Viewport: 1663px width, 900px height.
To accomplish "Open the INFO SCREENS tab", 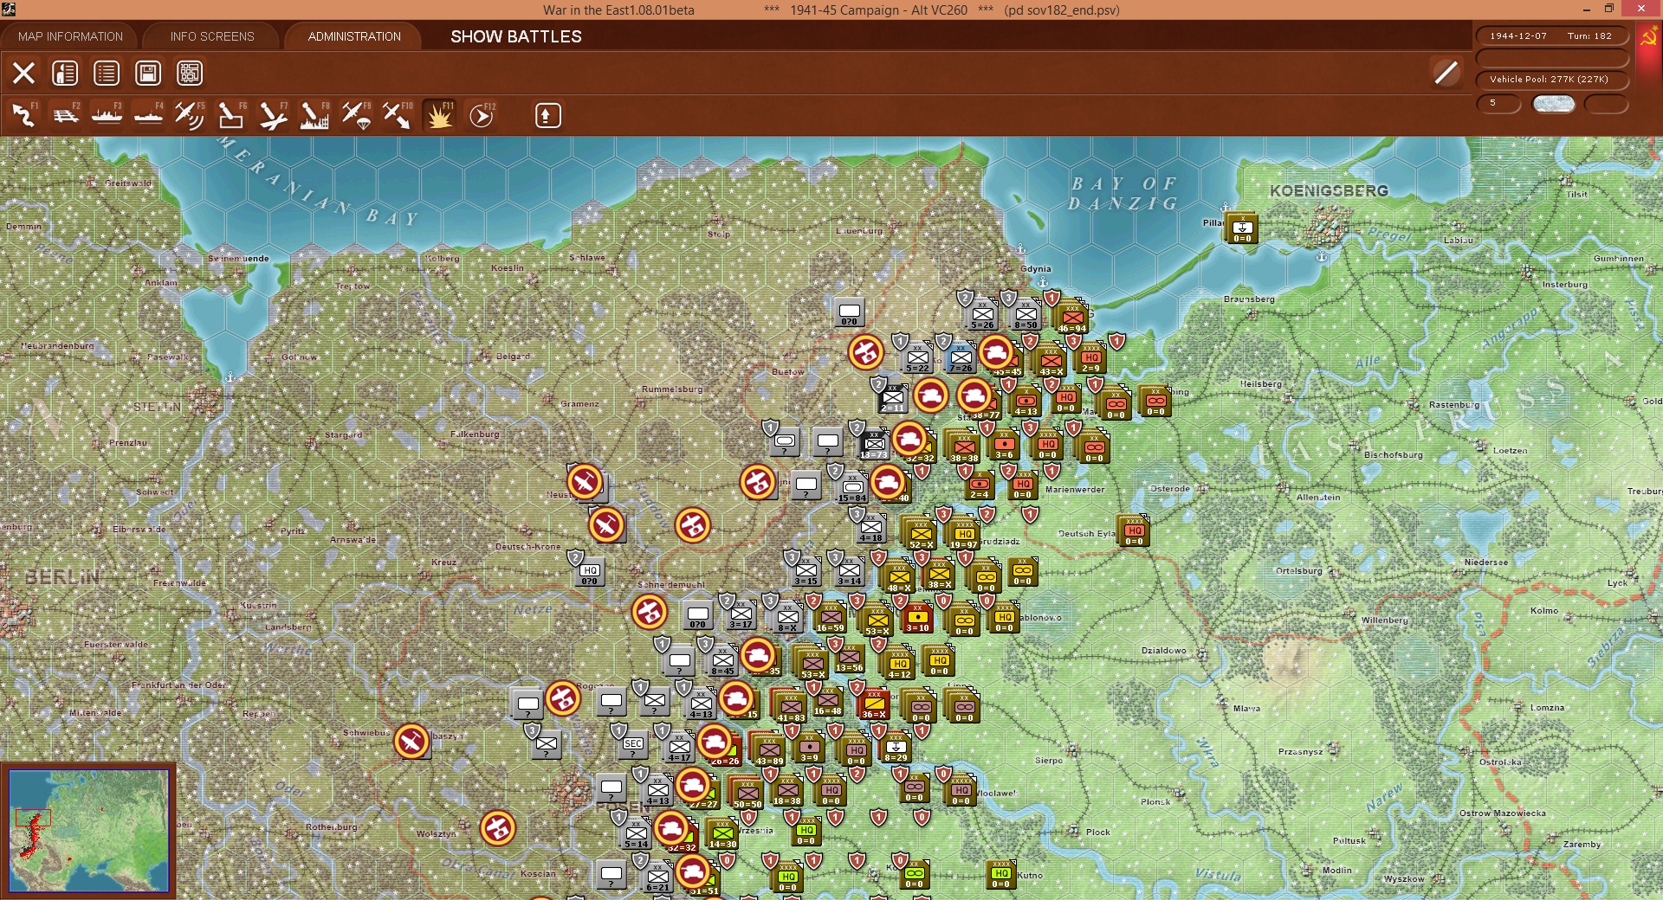I will tap(212, 36).
